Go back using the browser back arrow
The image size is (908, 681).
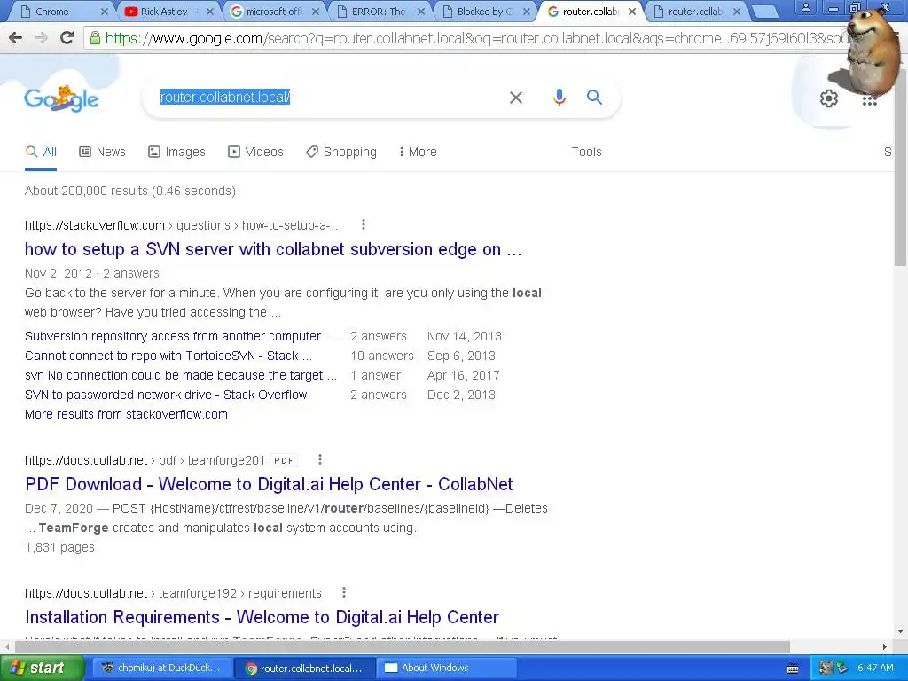click(x=16, y=38)
